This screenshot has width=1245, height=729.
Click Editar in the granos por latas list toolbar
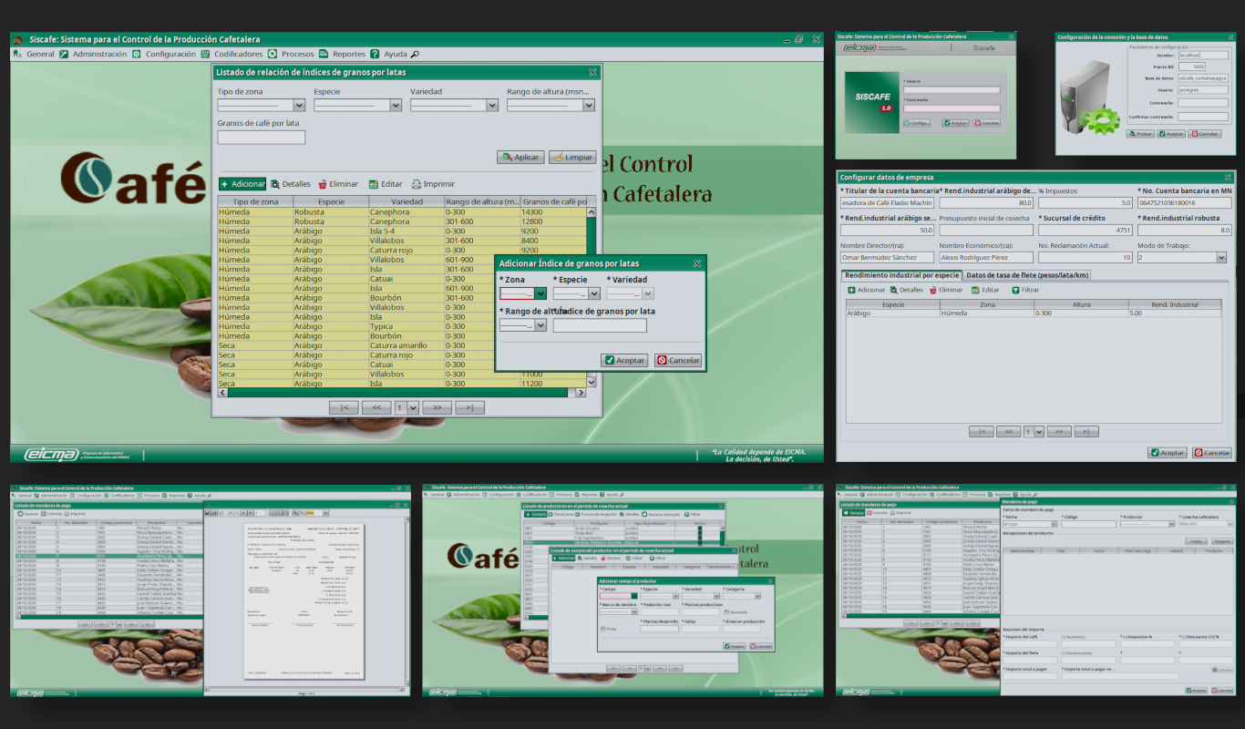pos(386,184)
